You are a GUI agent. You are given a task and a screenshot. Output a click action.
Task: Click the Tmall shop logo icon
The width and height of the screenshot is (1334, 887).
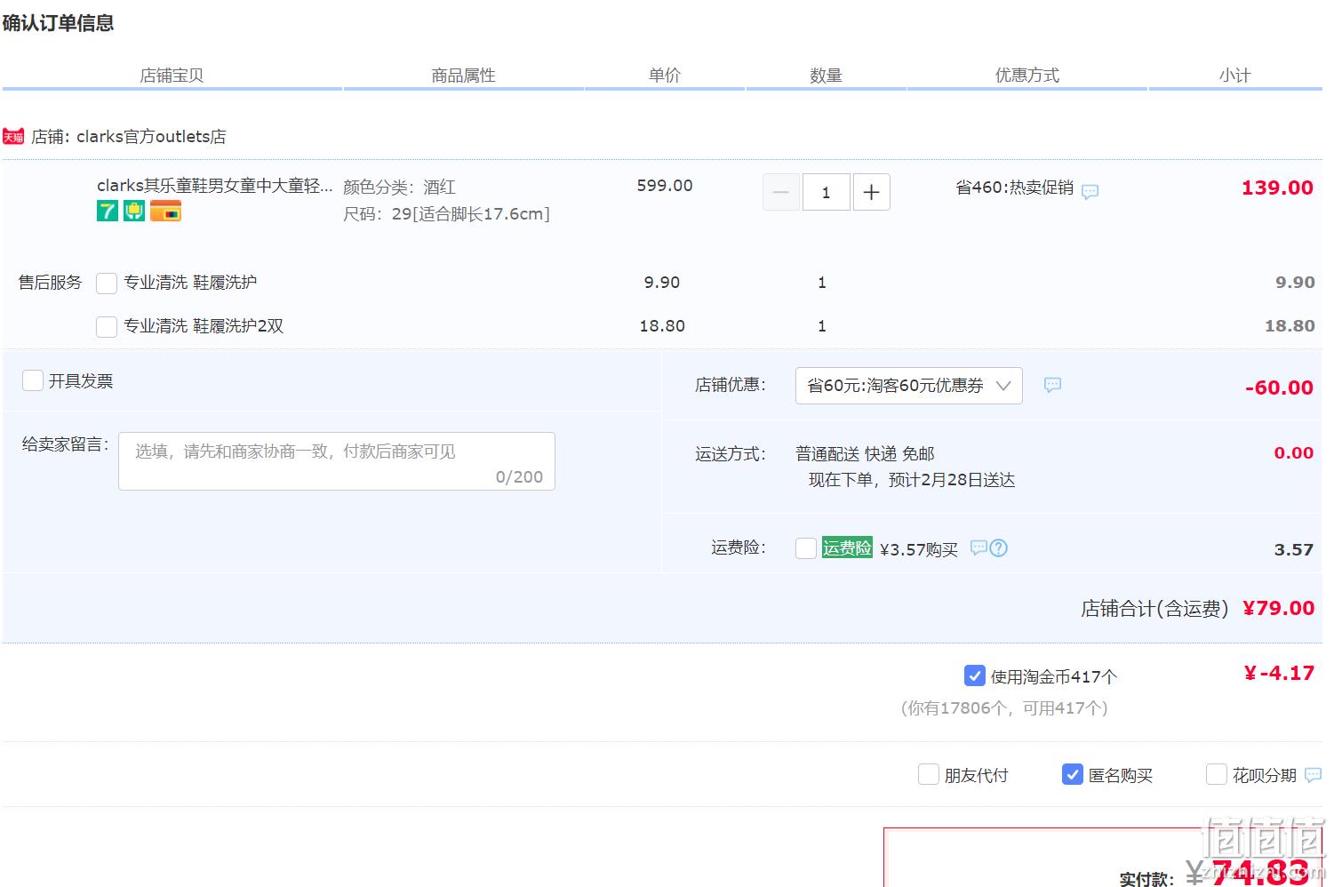[13, 136]
